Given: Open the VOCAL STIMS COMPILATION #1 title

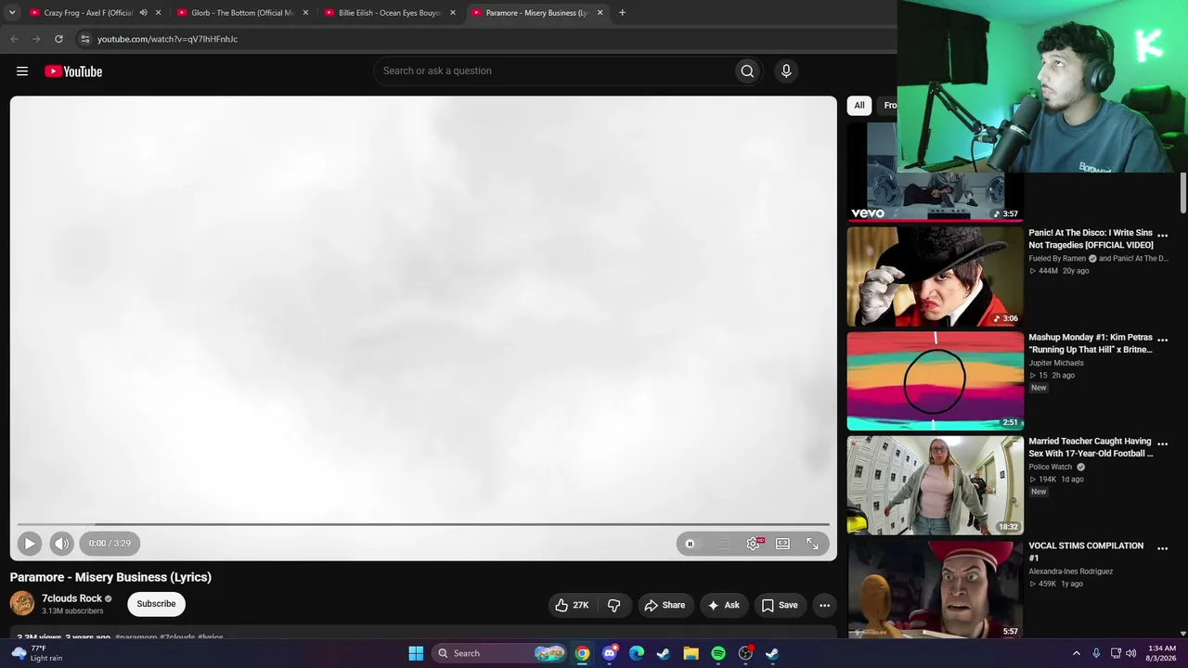Looking at the screenshot, I should tap(1086, 552).
